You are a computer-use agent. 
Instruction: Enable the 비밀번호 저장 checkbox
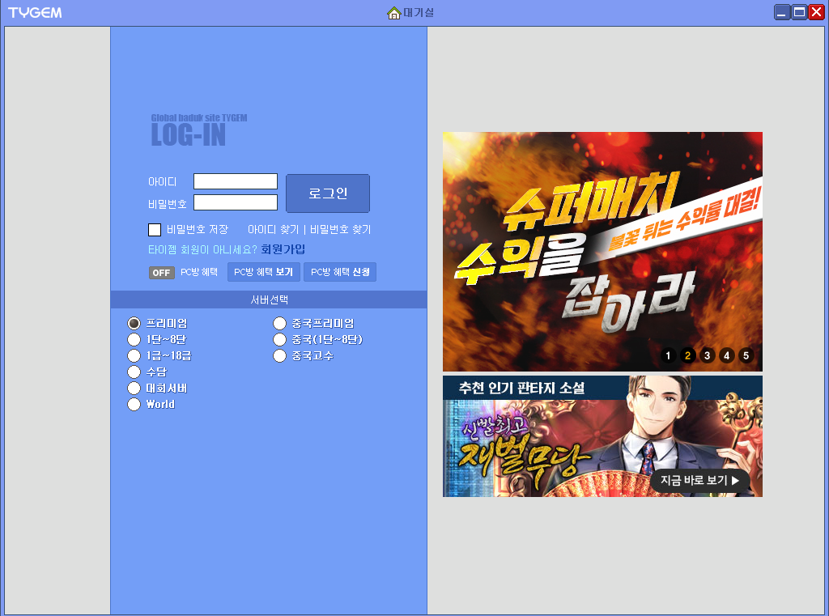[154, 229]
